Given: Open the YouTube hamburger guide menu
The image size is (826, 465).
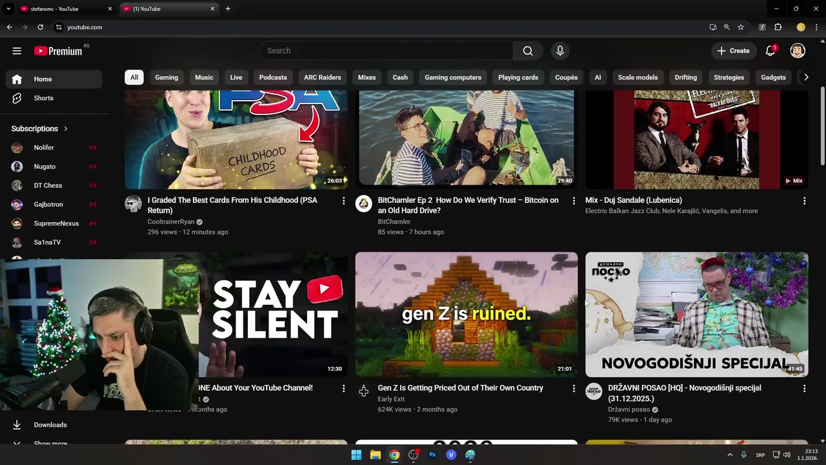Looking at the screenshot, I should (17, 51).
